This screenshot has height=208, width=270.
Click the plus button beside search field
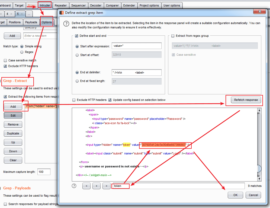pyautogui.click(x=97, y=186)
